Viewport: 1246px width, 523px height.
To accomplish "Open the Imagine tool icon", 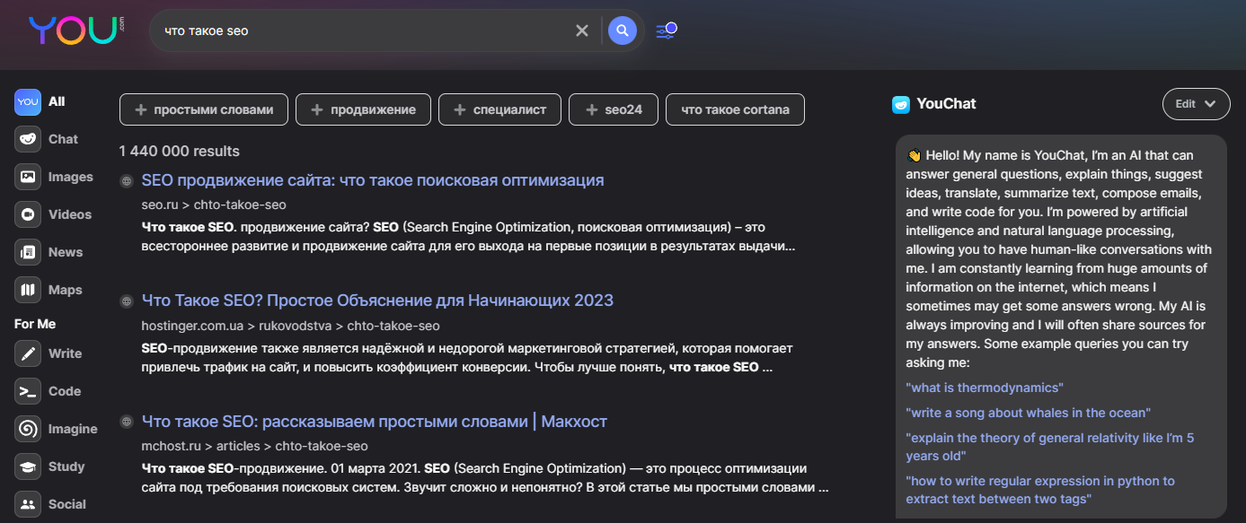I will (x=28, y=429).
